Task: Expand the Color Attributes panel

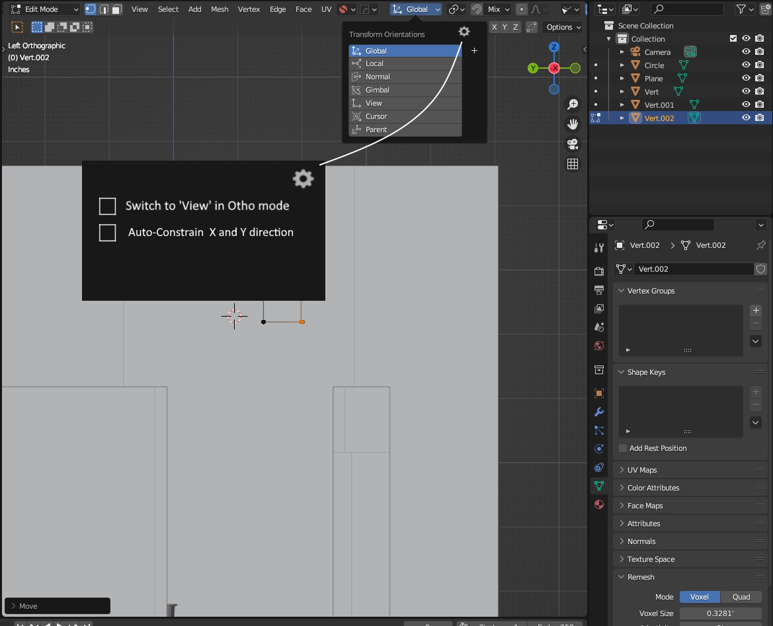Action: [x=690, y=487]
